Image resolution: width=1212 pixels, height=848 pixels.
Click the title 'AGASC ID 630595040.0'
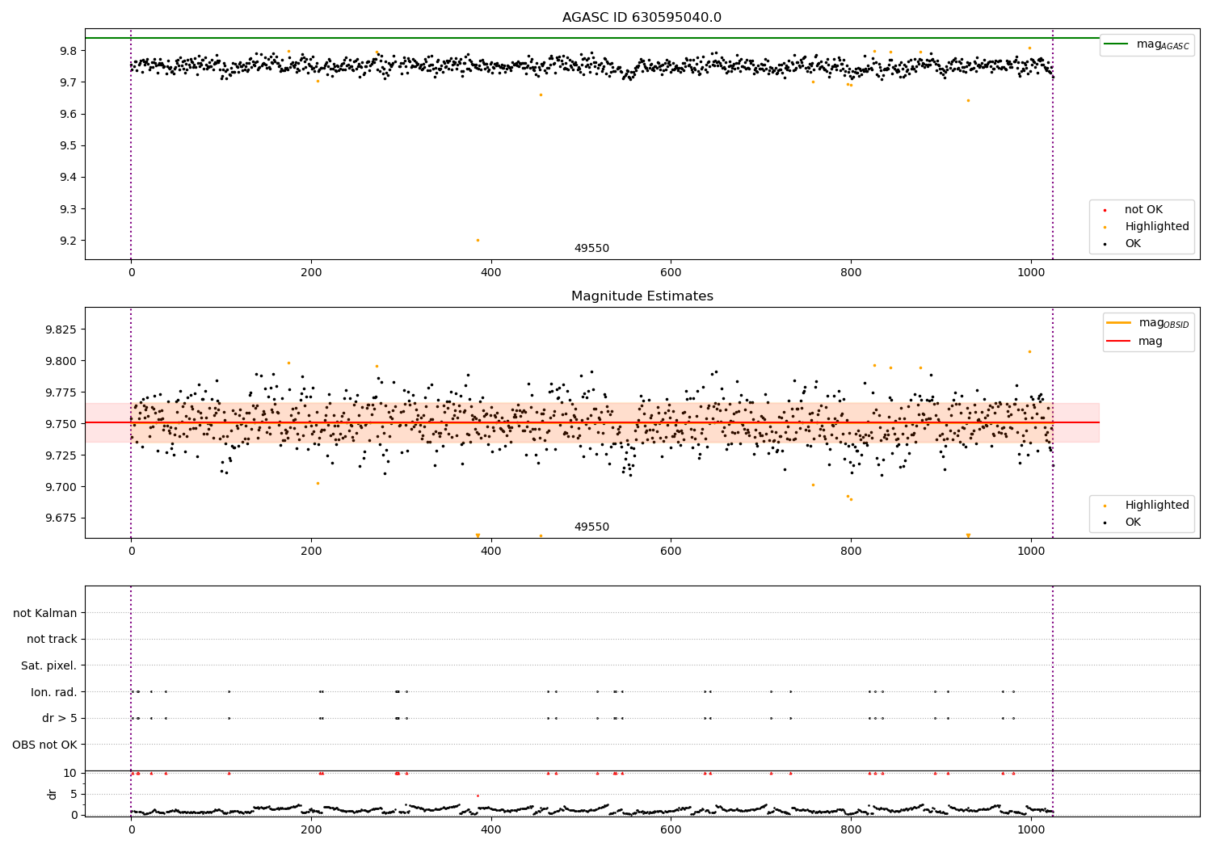pos(642,18)
